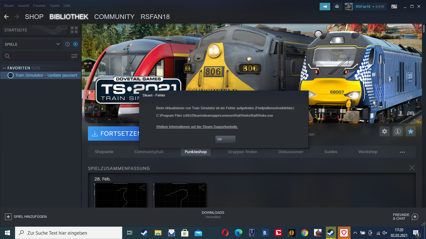This screenshot has height=239, width=426.
Task: Click OK in the Steam error dialog
Action: 225,139
